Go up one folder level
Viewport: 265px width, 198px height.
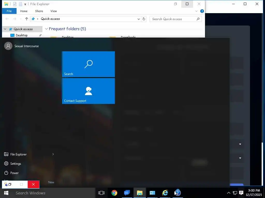27,19
